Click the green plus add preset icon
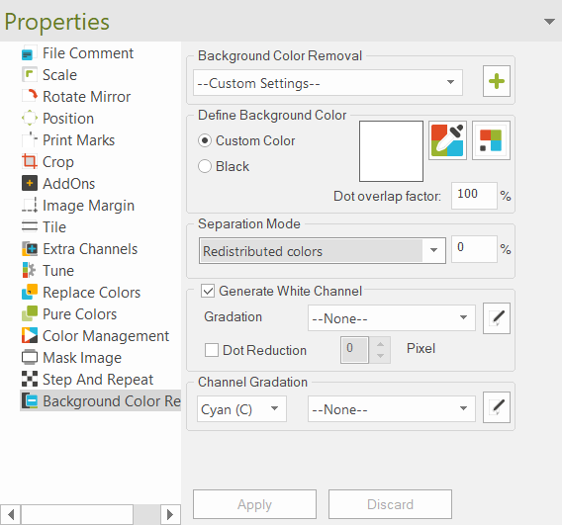Viewport: 562px width, 525px height. pos(497,81)
